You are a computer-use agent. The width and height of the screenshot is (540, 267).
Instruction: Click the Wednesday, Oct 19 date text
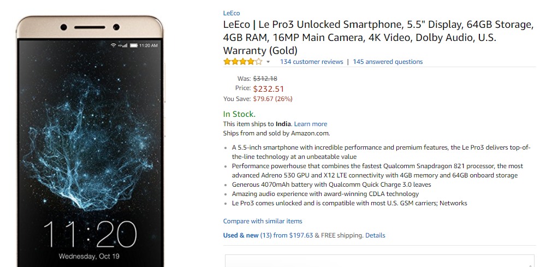[x=89, y=256]
